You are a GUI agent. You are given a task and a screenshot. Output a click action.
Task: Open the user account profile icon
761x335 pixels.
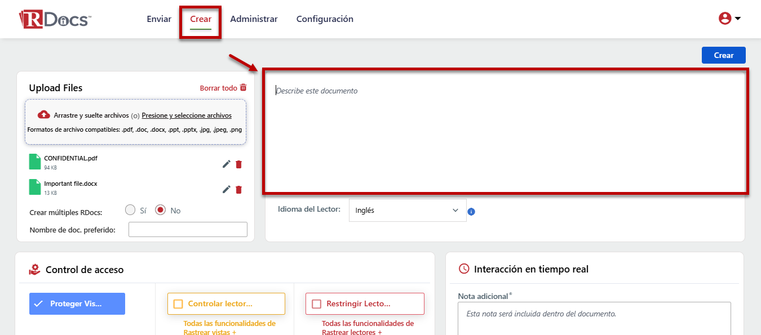[x=724, y=19]
